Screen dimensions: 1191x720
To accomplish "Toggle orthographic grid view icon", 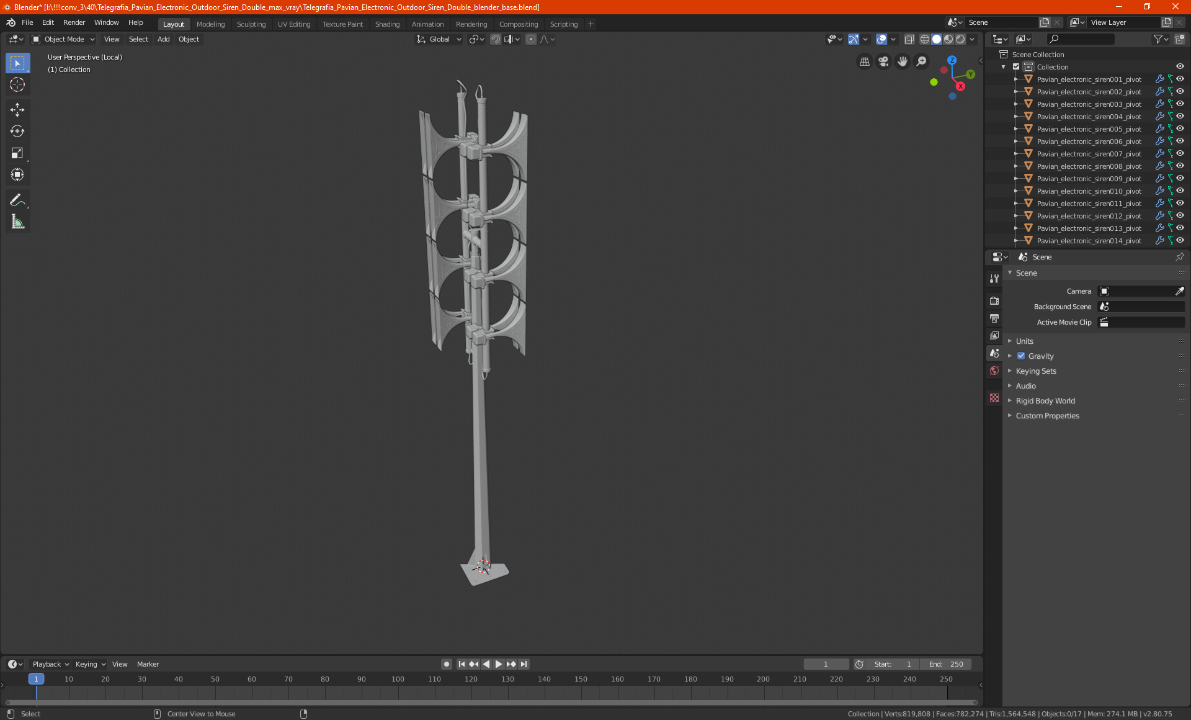I will pos(864,61).
